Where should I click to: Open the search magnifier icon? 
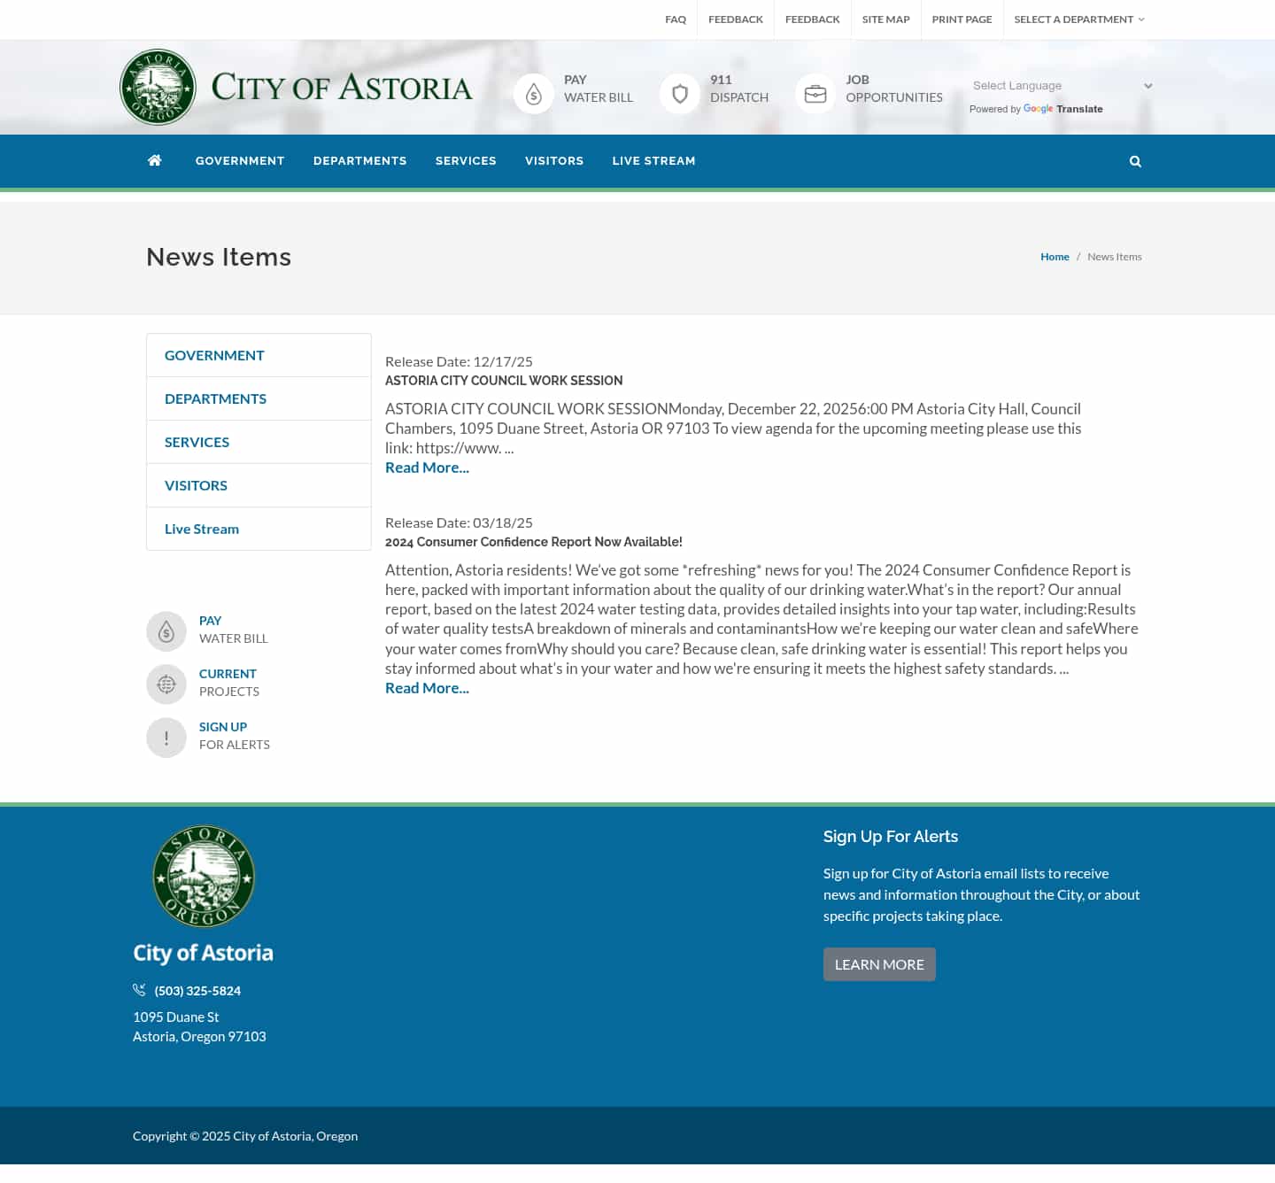1135,160
